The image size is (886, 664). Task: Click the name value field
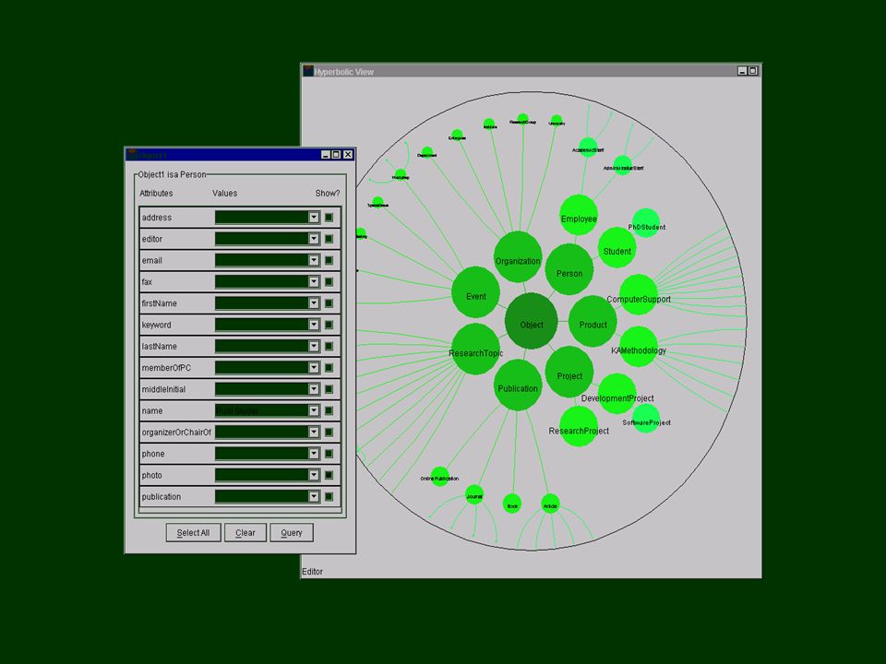(261, 410)
